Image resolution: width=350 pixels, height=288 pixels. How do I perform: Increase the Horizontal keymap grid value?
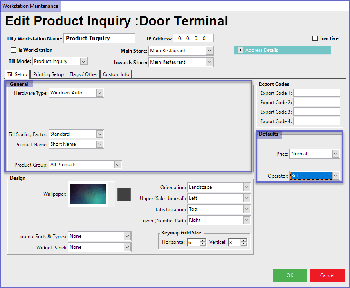click(x=203, y=241)
